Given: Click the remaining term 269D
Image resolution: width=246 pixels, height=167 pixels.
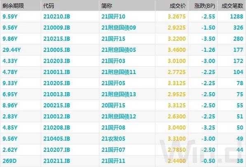Looking at the screenshot, I should click(9, 161).
